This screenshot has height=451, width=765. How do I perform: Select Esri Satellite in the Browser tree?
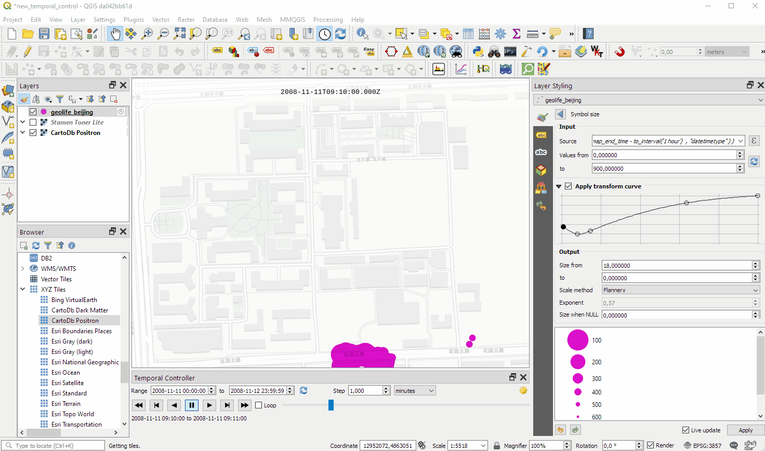[68, 383]
